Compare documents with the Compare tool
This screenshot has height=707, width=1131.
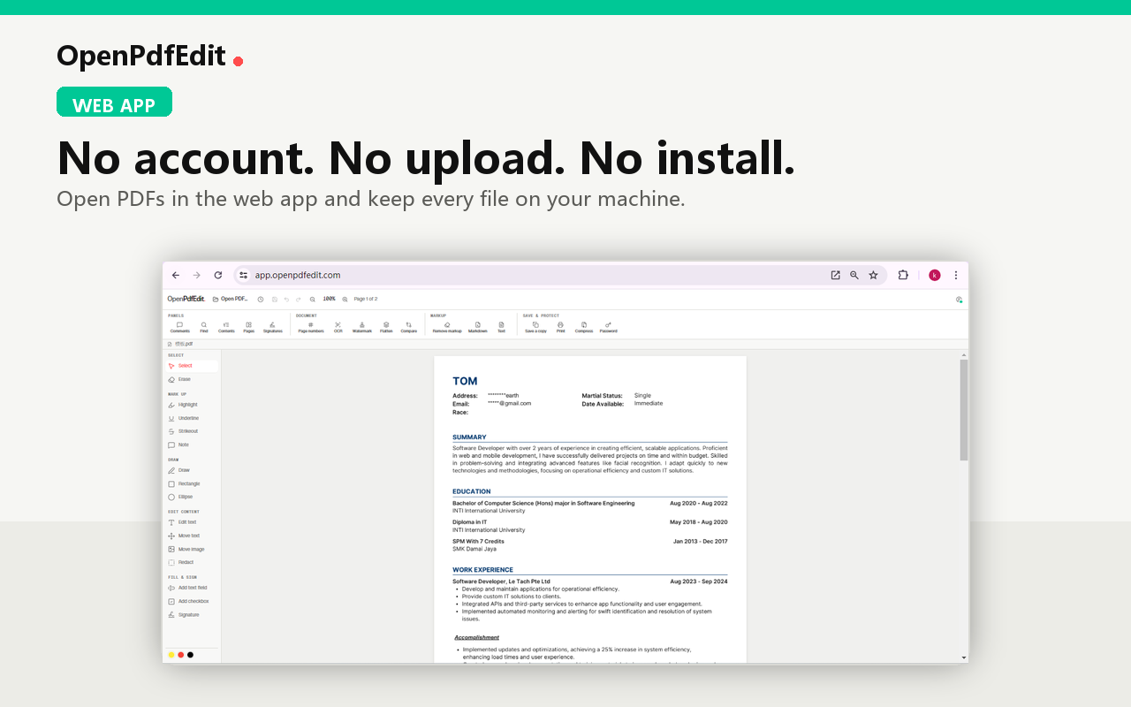(408, 327)
